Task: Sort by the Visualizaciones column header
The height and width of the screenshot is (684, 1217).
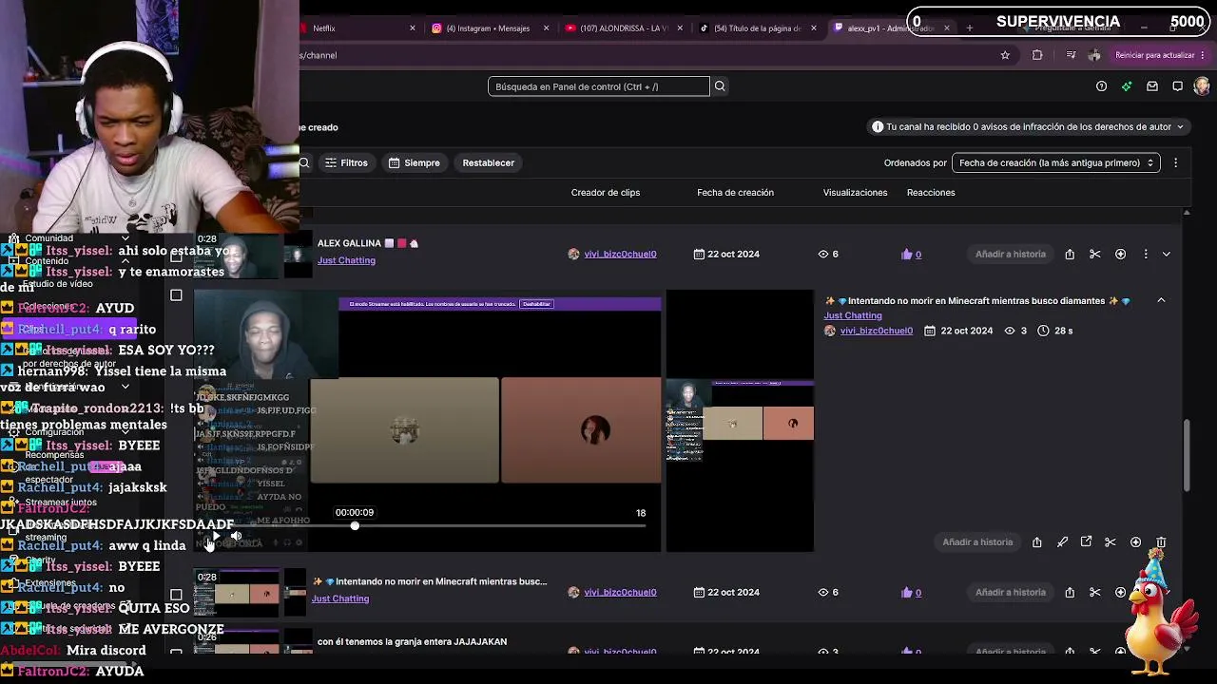Action: (x=855, y=193)
